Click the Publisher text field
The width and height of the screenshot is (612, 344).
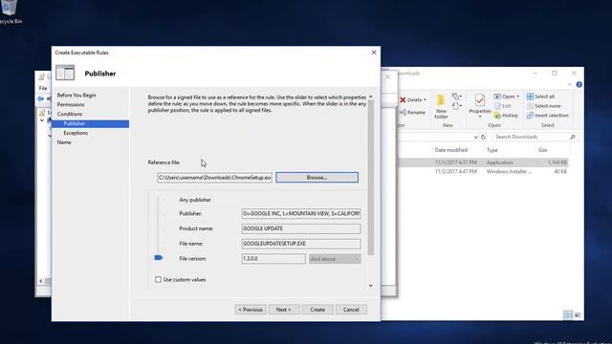(x=301, y=214)
